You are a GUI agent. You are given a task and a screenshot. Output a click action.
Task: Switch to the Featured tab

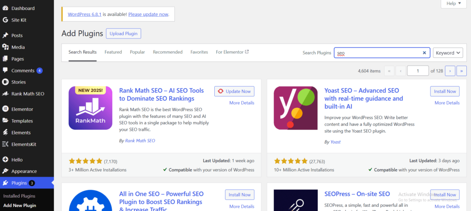tap(113, 52)
